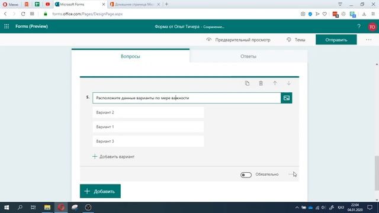
Task: Toggle the Обязательно required switch
Action: click(246, 175)
